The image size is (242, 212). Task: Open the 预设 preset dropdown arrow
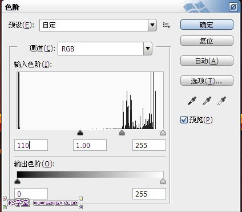click(152, 25)
